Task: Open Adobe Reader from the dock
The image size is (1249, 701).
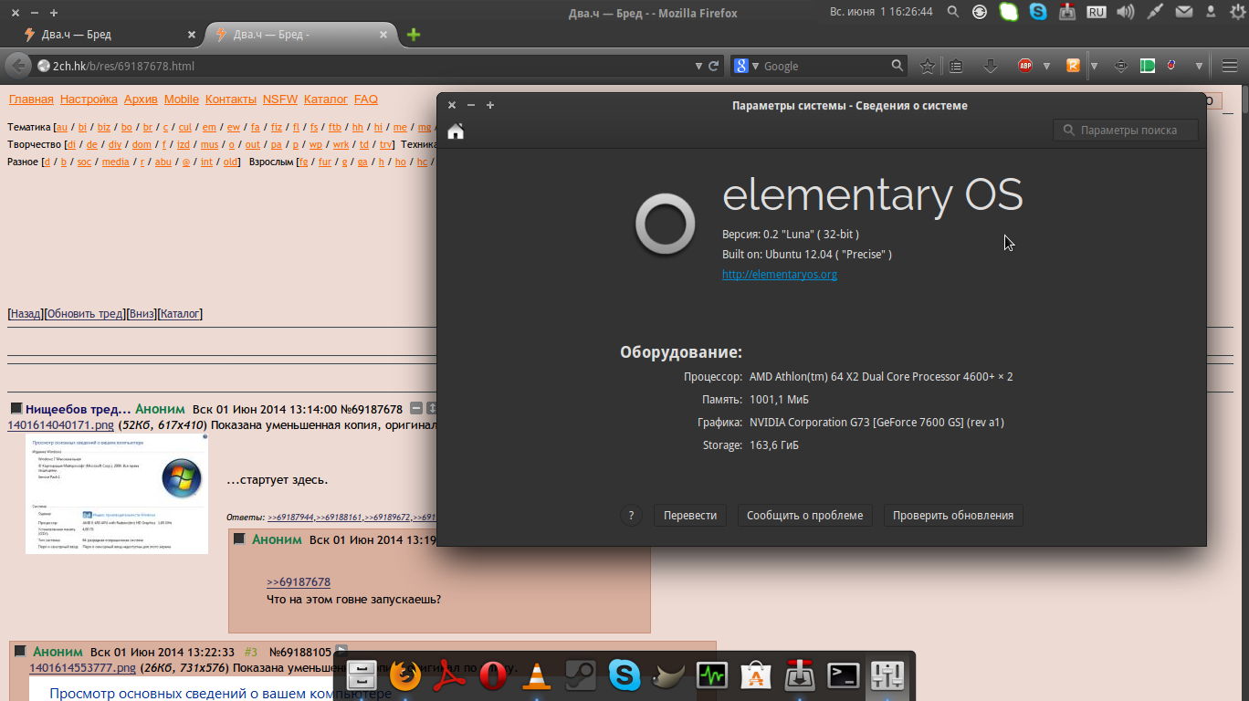Action: pyautogui.click(x=449, y=675)
